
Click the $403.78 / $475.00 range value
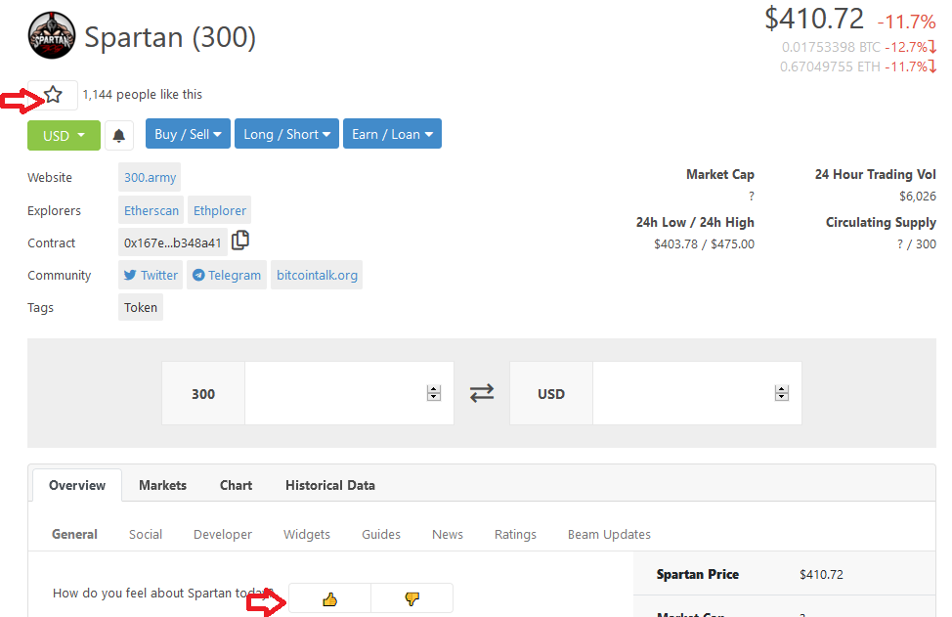[705, 244]
